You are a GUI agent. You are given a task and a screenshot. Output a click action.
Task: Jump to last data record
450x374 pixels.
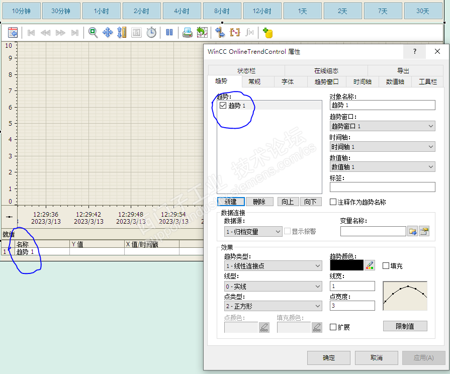(75, 33)
